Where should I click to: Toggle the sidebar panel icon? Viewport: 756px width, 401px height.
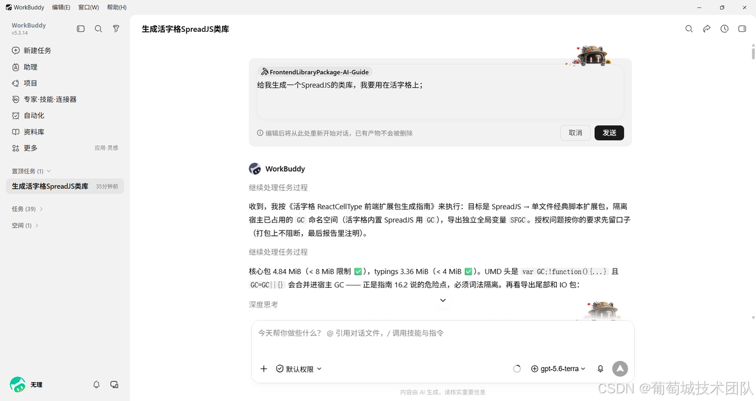point(81,29)
